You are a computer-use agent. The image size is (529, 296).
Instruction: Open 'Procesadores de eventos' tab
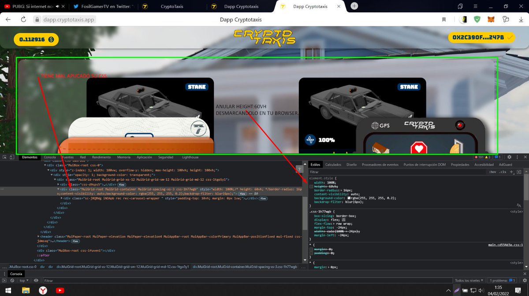[380, 165]
